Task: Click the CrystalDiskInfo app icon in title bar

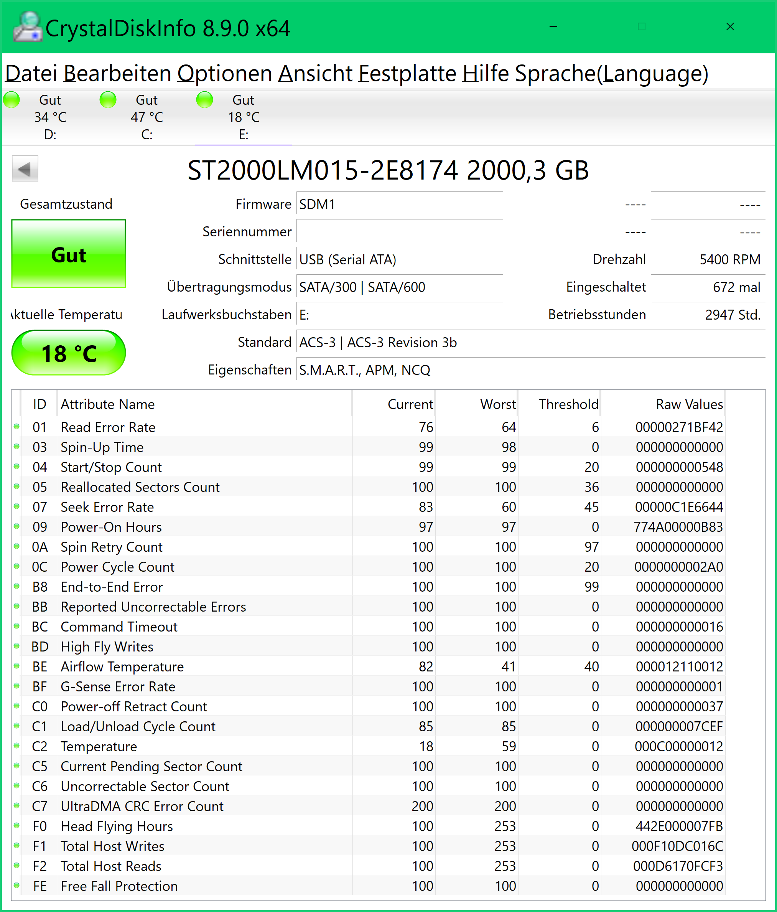Action: [28, 27]
